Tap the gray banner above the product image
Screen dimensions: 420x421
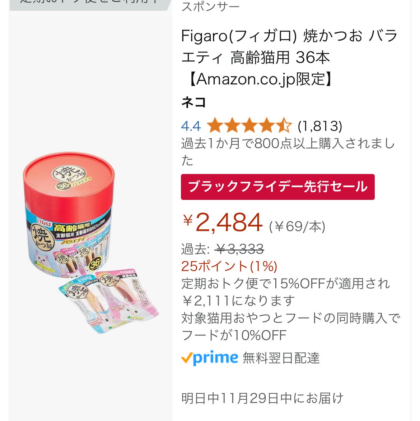(x=90, y=4)
